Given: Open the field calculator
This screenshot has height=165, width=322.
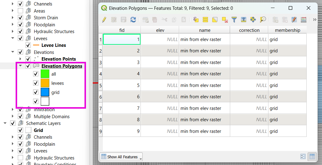Looking at the screenshot, I should (x=304, y=20).
